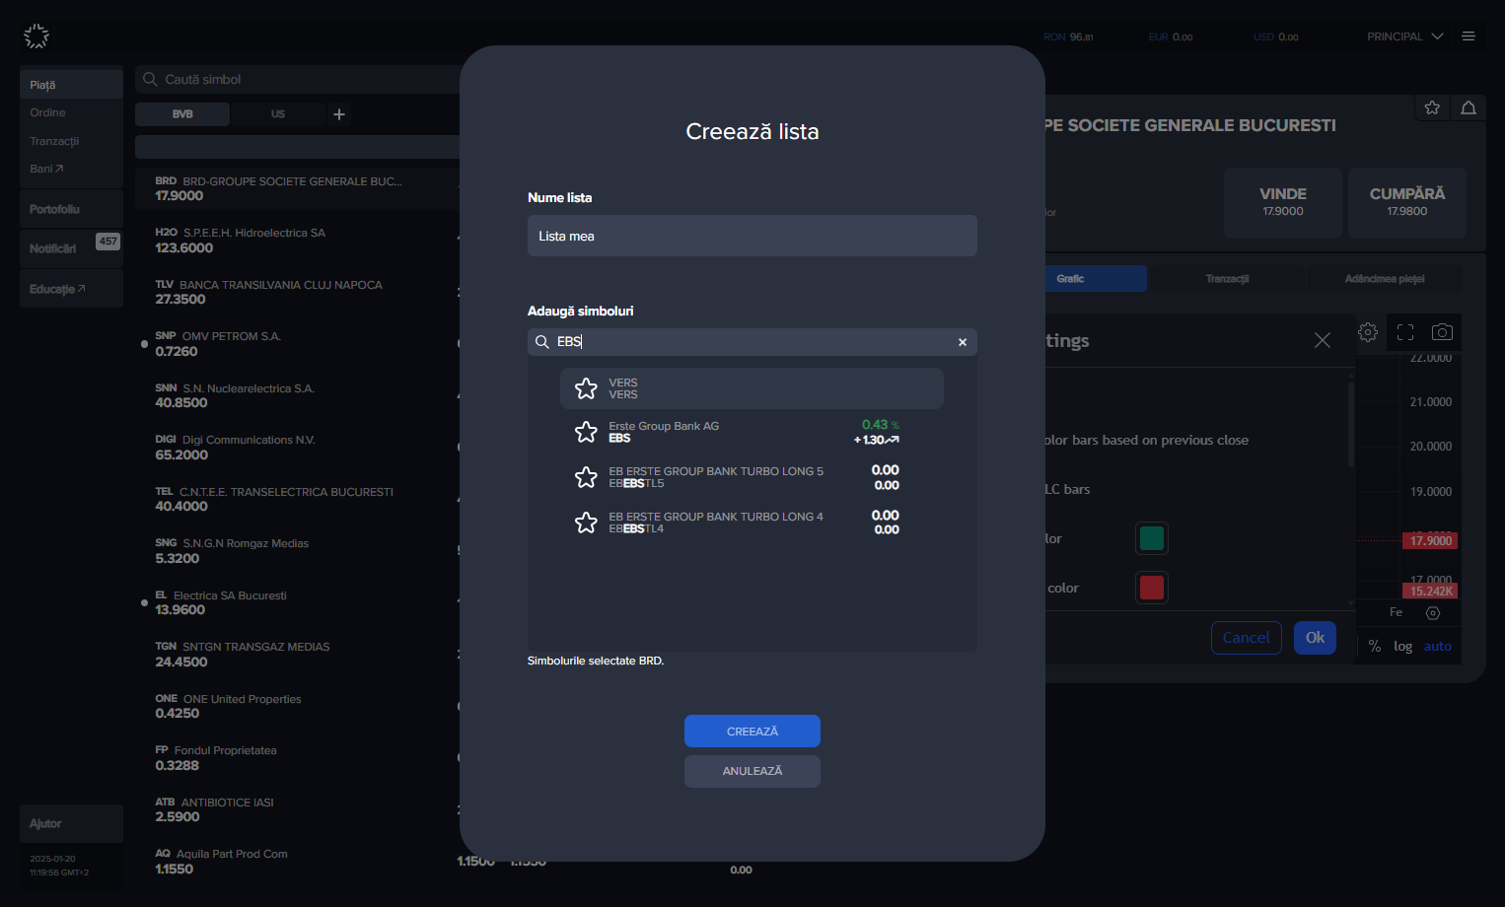The height and width of the screenshot is (907, 1505).
Task: Add VERS symbol via its star icon
Action: click(x=586, y=388)
